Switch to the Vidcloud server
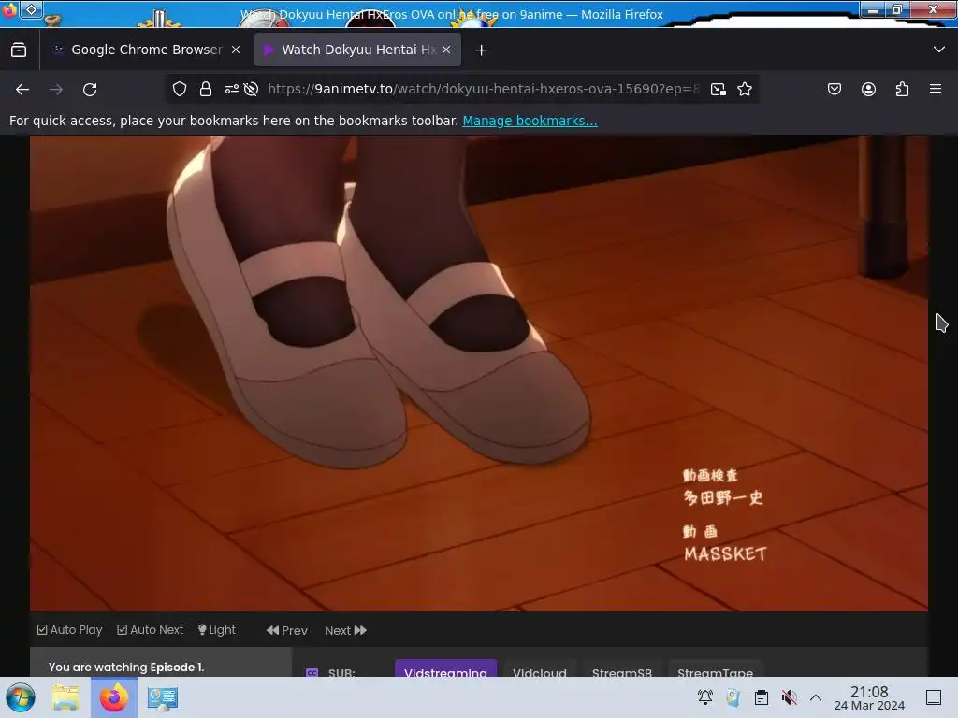Viewport: 958px width, 718px height. 540,668
